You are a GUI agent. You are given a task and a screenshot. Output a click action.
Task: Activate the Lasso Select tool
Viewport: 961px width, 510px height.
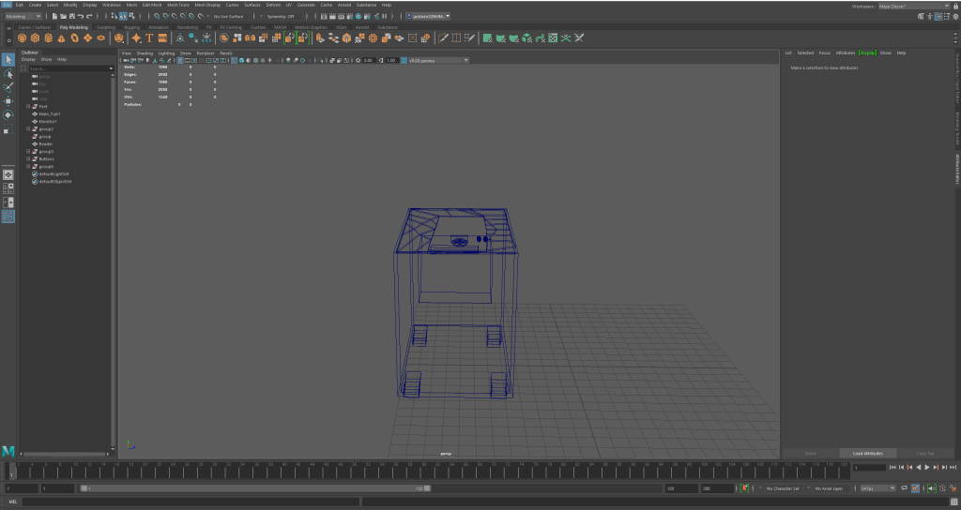(8, 73)
